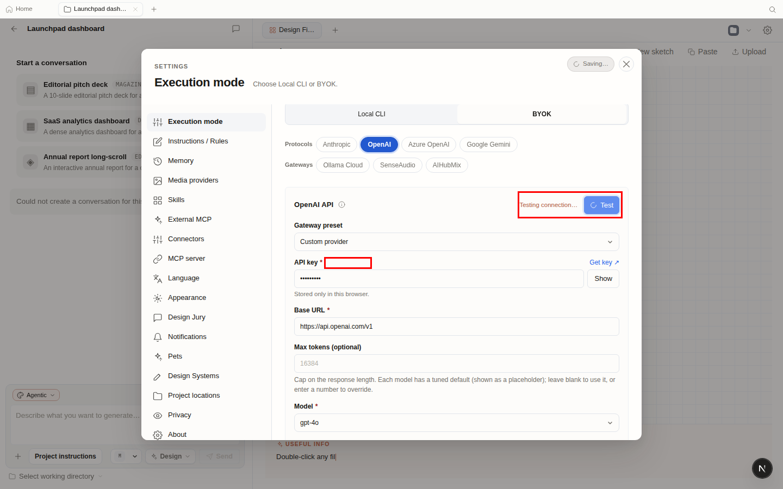Open the Get key link
Screen dimensions: 783x489
(604, 262)
